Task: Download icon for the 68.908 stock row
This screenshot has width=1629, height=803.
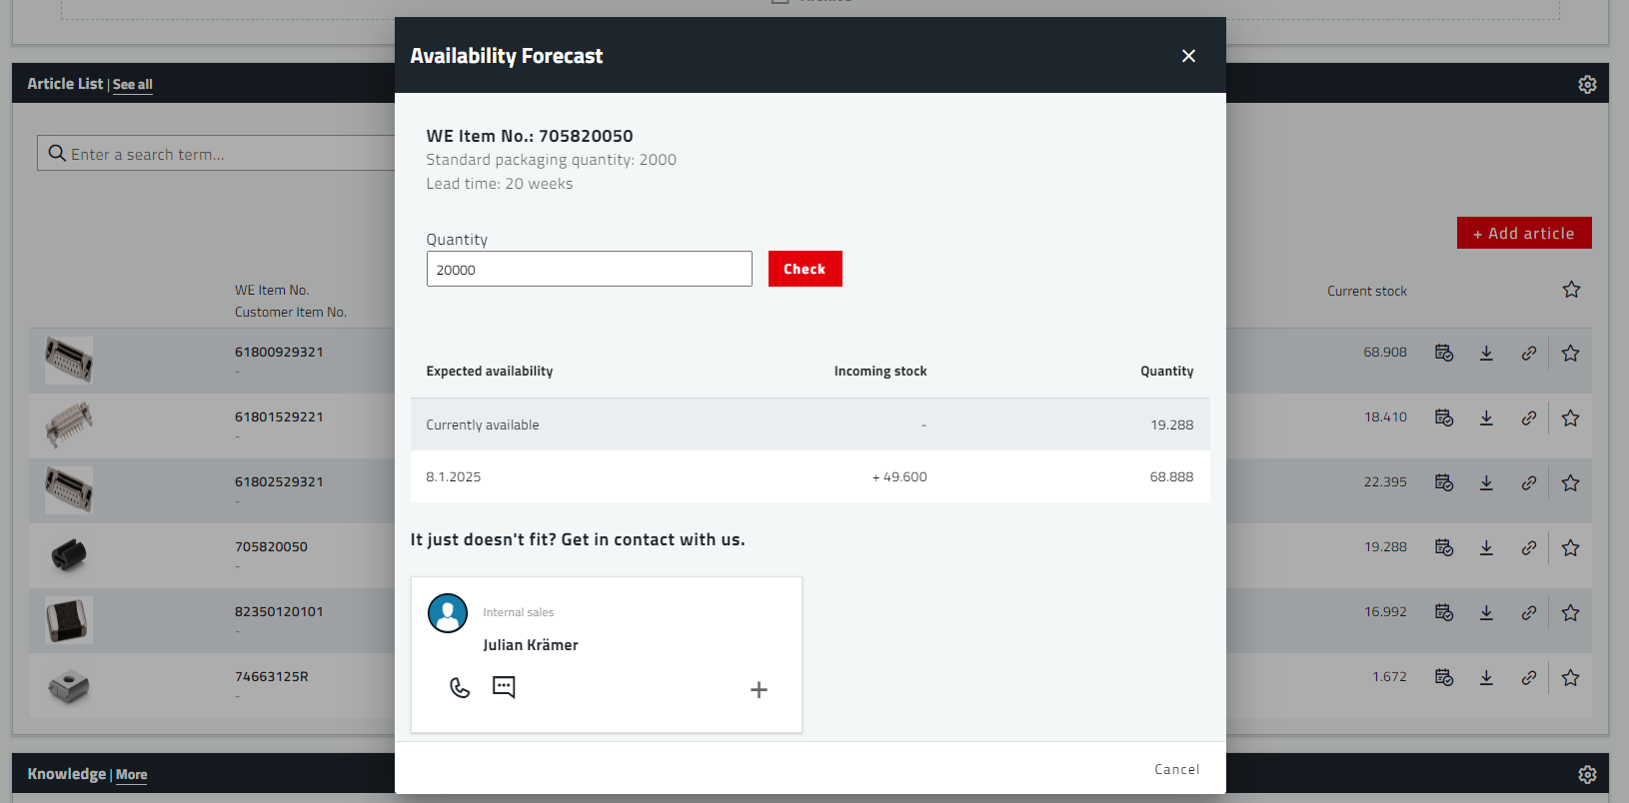Action: (x=1486, y=354)
